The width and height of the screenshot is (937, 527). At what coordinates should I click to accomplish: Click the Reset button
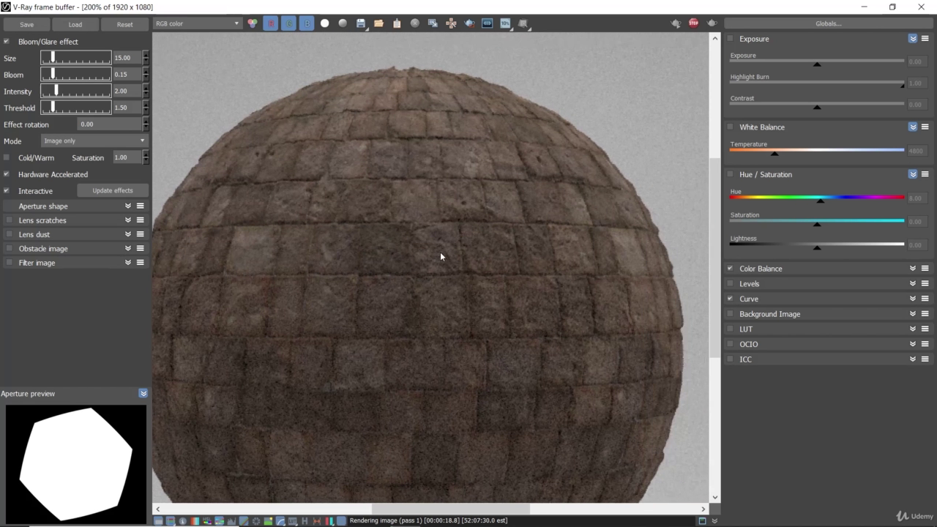point(124,24)
